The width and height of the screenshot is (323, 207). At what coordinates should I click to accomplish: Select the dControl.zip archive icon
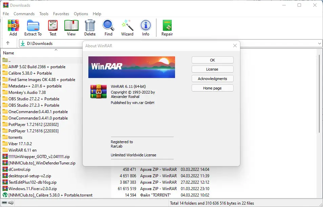coord(5,170)
